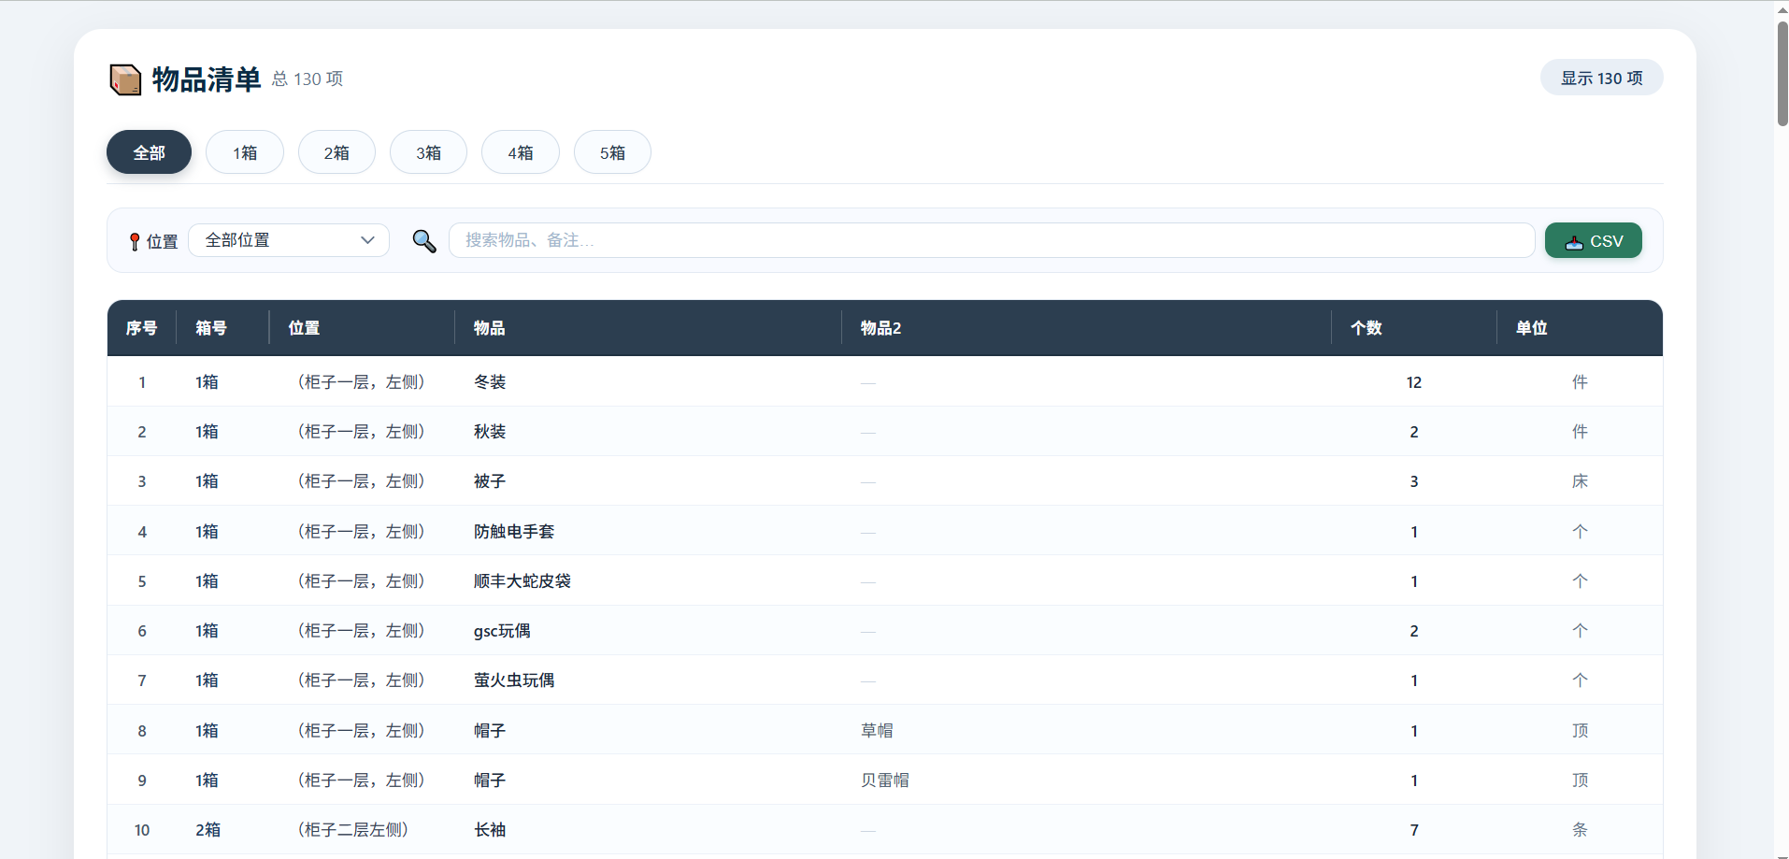Click the CSV export download icon
1789x859 pixels.
(x=1574, y=242)
